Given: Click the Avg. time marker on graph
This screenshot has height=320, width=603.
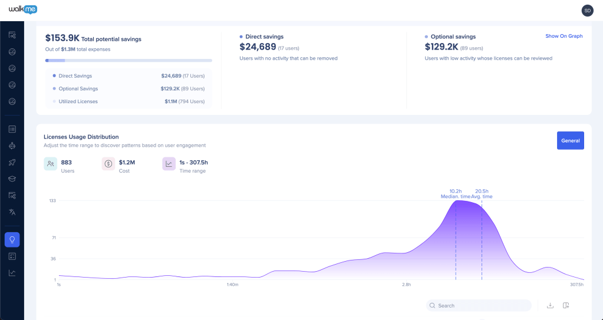Looking at the screenshot, I should click(482, 194).
